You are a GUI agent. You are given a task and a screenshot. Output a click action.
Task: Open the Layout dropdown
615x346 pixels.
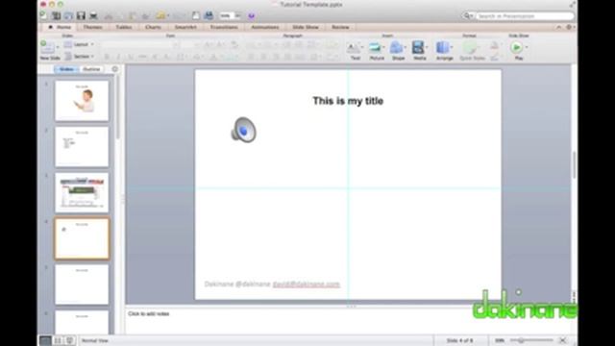[92, 44]
